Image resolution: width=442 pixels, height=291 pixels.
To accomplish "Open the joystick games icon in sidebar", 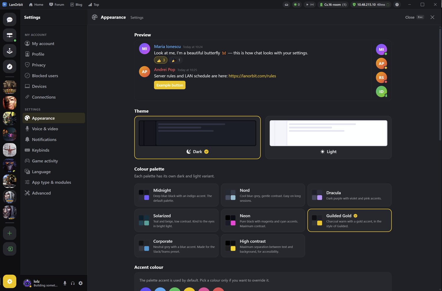I will [10, 51].
